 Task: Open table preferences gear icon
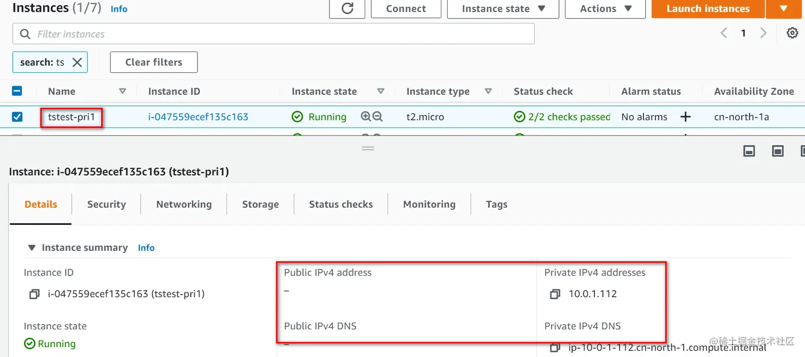pos(792,33)
